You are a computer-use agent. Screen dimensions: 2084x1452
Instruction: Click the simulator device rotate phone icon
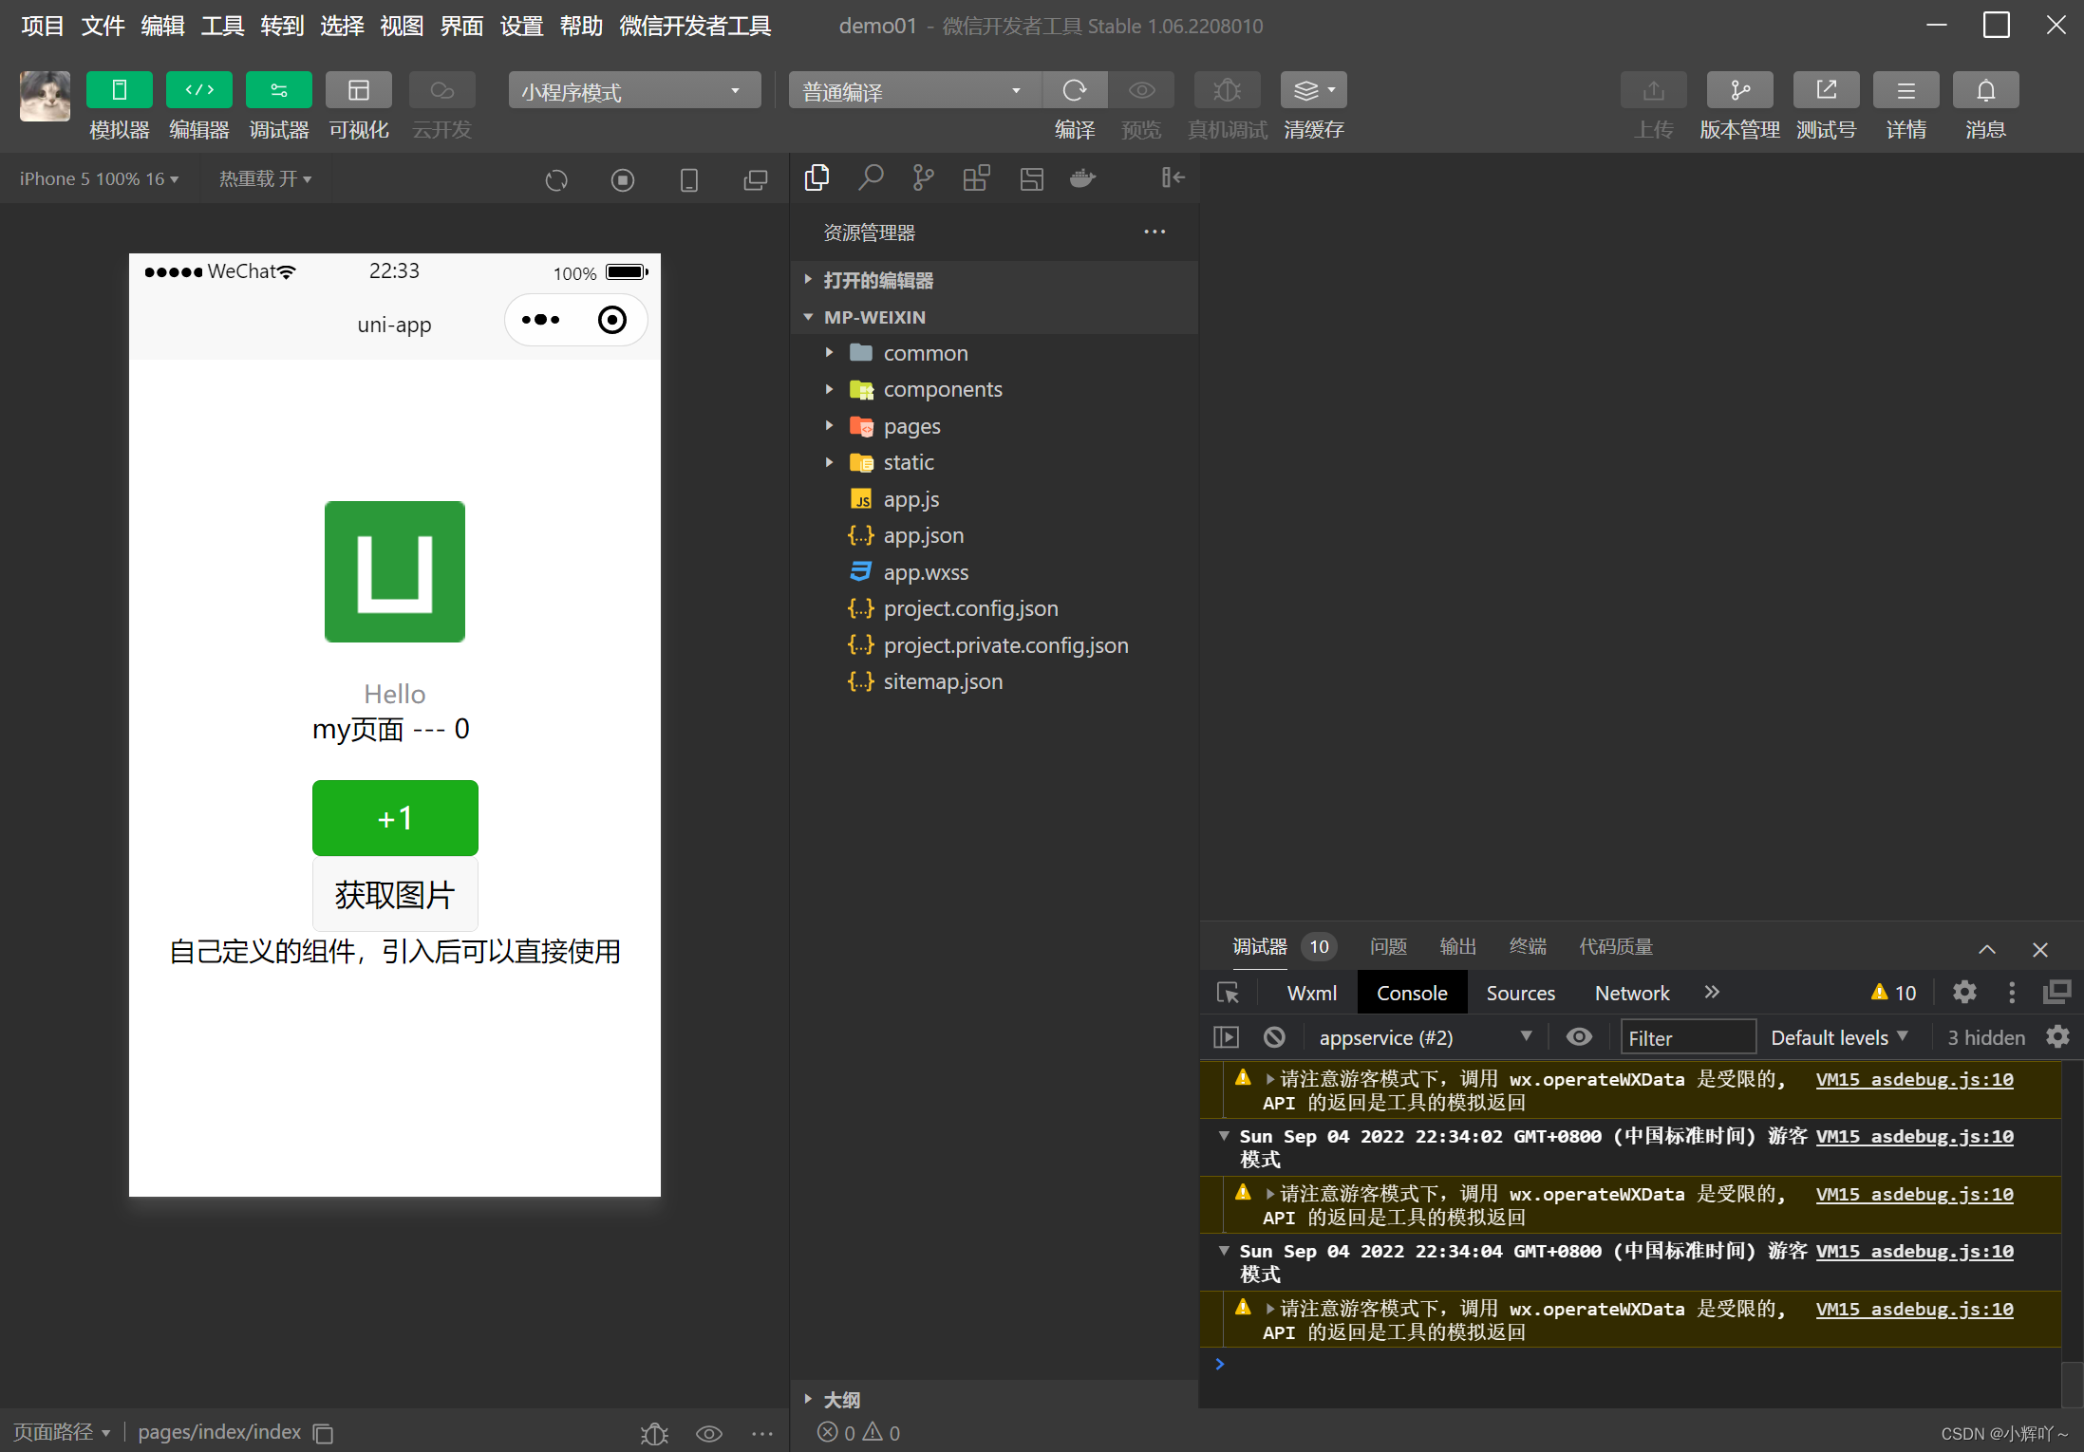coord(689,179)
